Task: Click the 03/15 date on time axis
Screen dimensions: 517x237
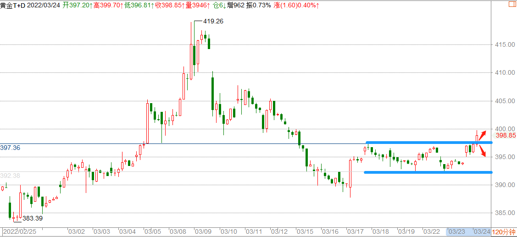Action: click(305, 232)
